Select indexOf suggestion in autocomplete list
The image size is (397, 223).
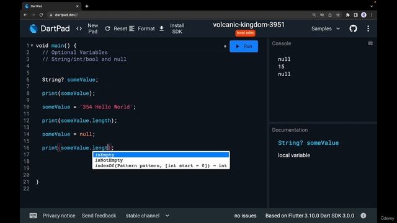(161, 165)
